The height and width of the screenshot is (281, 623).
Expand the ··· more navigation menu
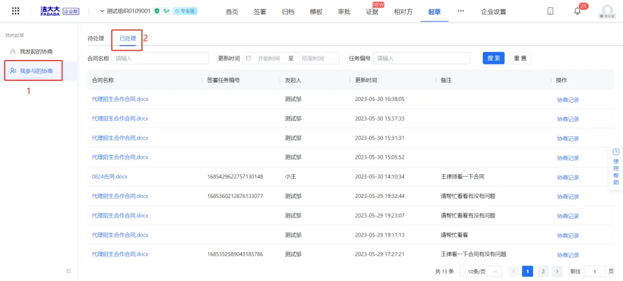click(460, 11)
